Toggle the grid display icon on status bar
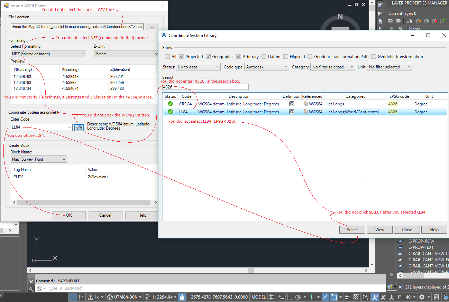 (272, 297)
